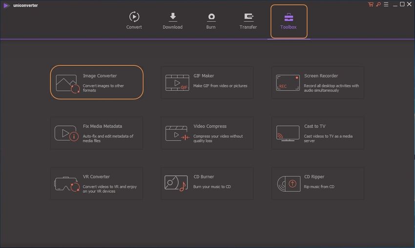
Task: Open the Burn tab
Action: (x=211, y=21)
